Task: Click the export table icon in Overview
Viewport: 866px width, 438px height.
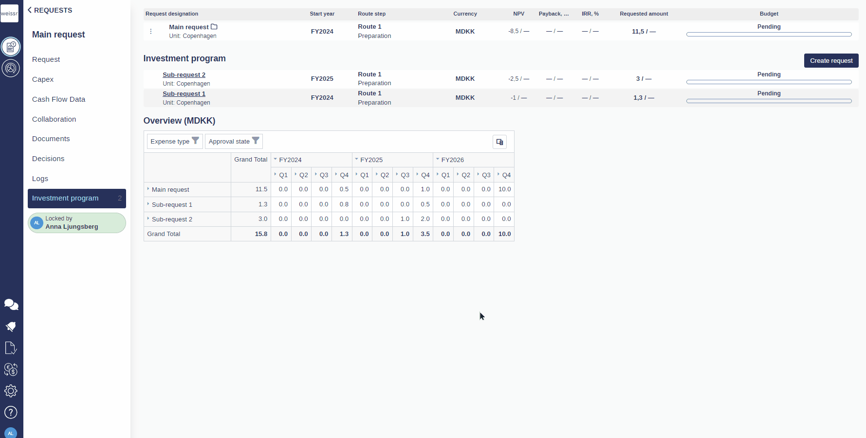Action: point(499,142)
